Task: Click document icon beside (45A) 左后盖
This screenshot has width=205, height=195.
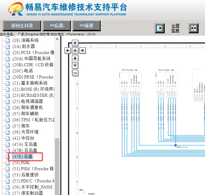Action: (x=8, y=144)
